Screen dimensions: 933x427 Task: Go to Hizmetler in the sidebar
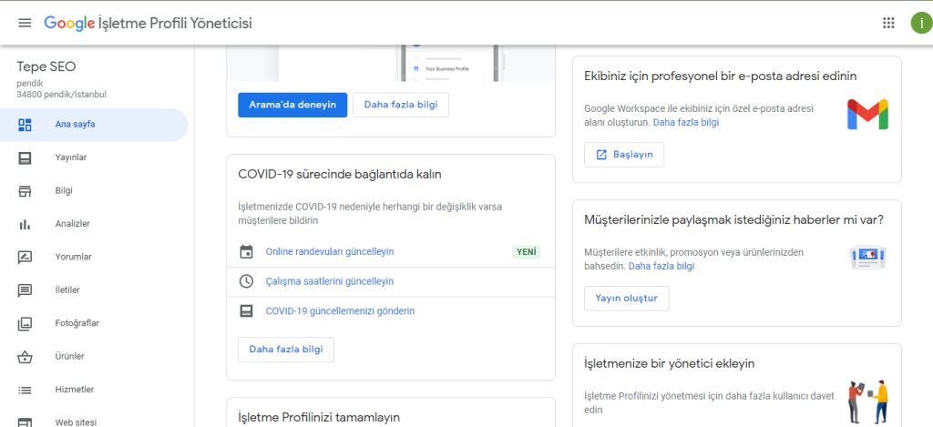(x=75, y=390)
